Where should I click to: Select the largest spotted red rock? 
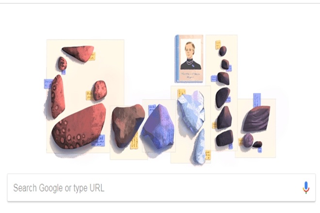79,126
